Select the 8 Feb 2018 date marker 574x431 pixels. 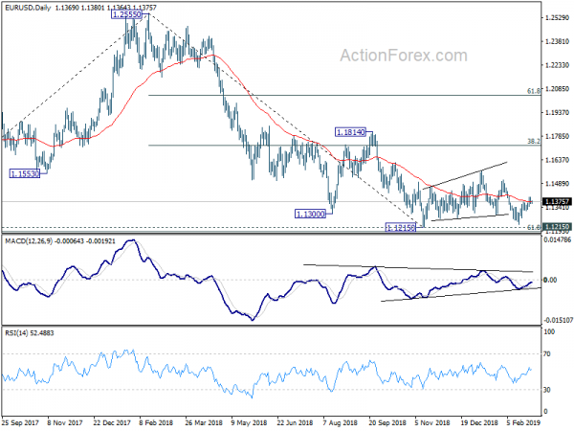pyautogui.click(x=157, y=422)
